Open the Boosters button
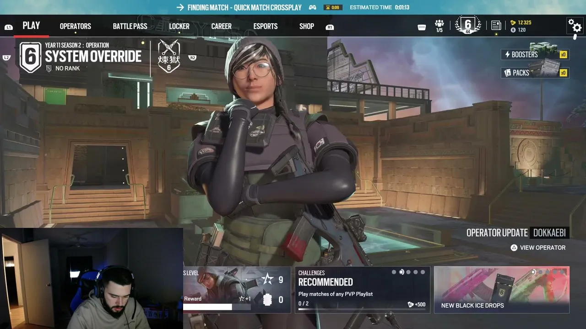The width and height of the screenshot is (586, 329). click(535, 54)
